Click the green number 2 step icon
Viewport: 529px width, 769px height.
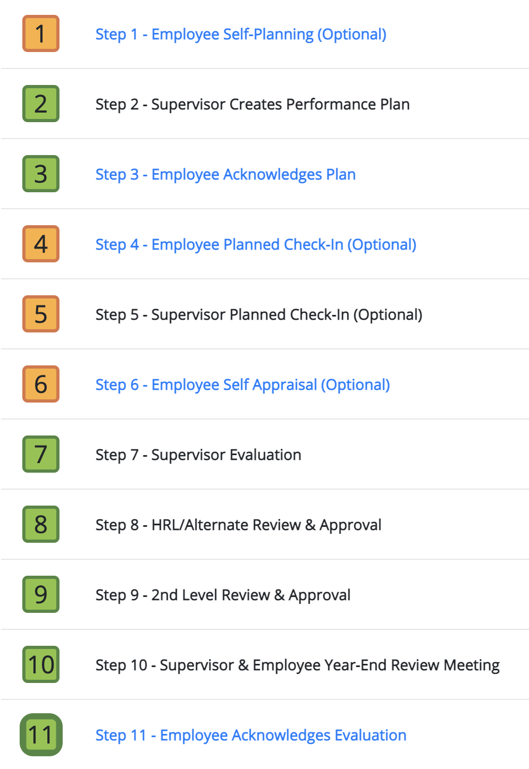[41, 104]
